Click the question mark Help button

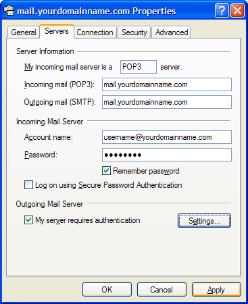click(x=222, y=11)
